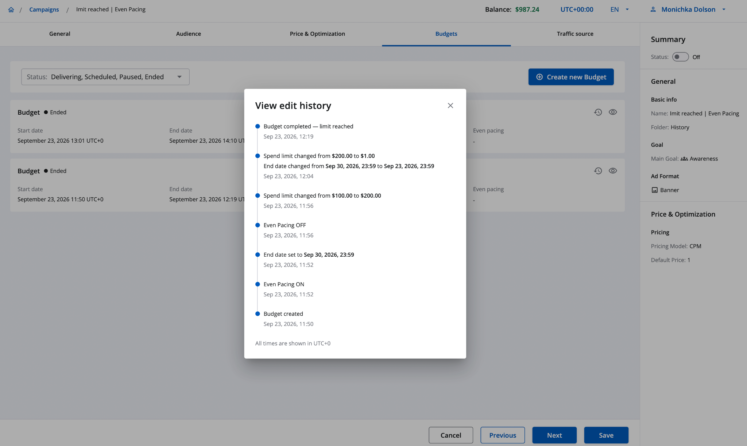Viewport: 747px width, 446px height.
Task: Open edit history for the 13:01 budget
Action: (x=598, y=112)
